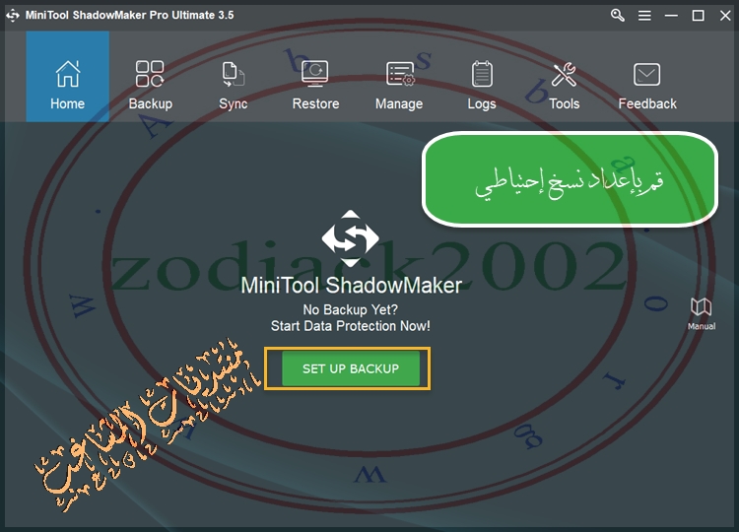Maximize the ShadowMaker window
This screenshot has height=532, width=739.
(698, 16)
